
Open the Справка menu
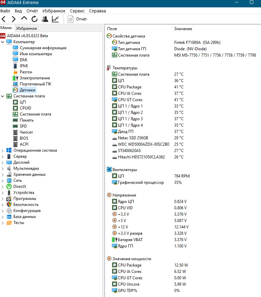(97, 11)
